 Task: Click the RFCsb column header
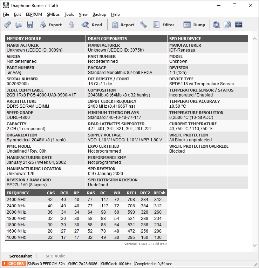point(159,193)
